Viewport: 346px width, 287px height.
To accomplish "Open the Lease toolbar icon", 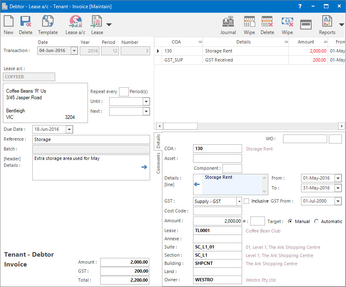I will coord(97,25).
